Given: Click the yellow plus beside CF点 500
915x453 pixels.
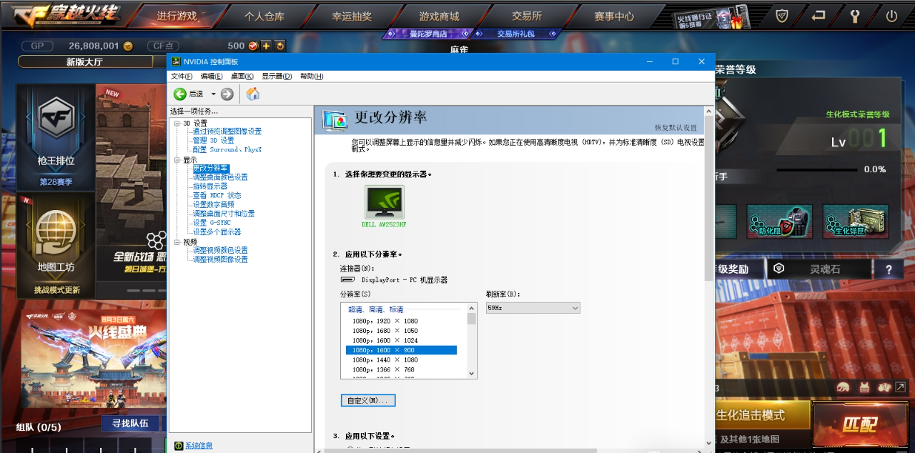Looking at the screenshot, I should (266, 46).
